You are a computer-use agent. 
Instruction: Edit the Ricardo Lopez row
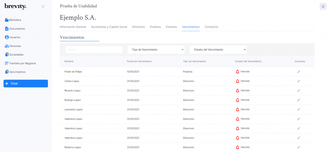tap(298, 91)
